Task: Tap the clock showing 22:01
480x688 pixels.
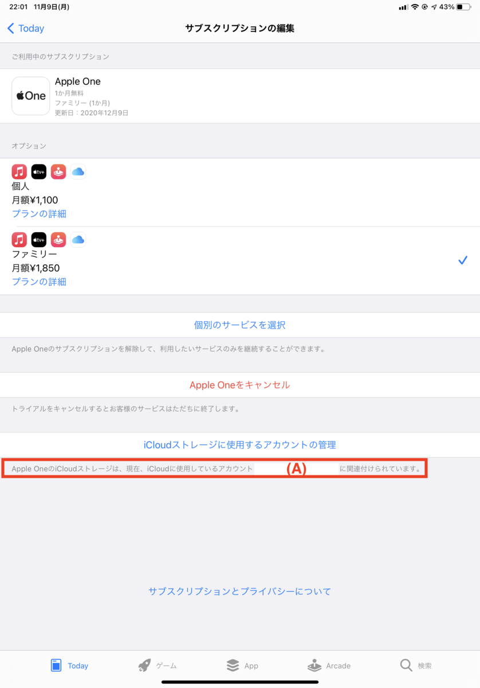Action: click(19, 7)
